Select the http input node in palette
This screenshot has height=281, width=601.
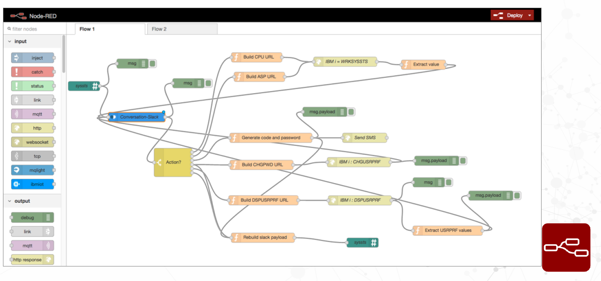pos(33,128)
